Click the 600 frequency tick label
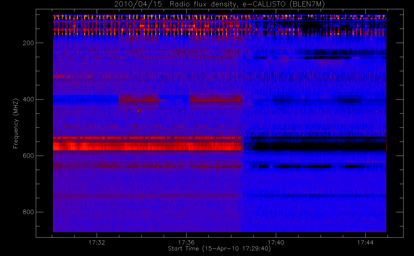The image size is (414, 256). 28,156
